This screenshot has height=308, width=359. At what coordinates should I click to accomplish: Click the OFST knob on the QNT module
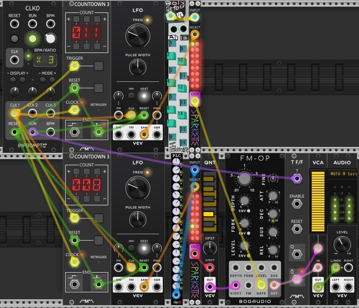point(210,248)
